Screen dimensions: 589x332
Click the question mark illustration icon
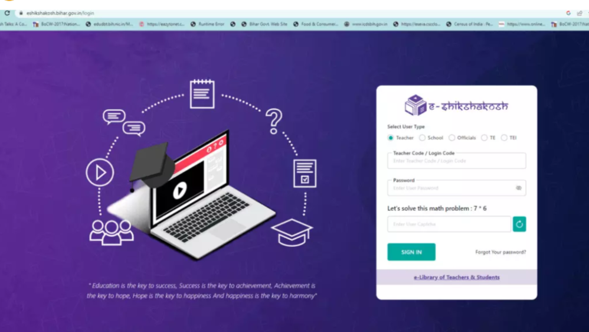point(274,121)
